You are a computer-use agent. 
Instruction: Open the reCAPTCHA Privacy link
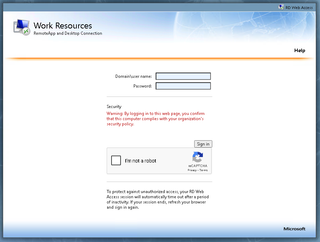pos(192,170)
